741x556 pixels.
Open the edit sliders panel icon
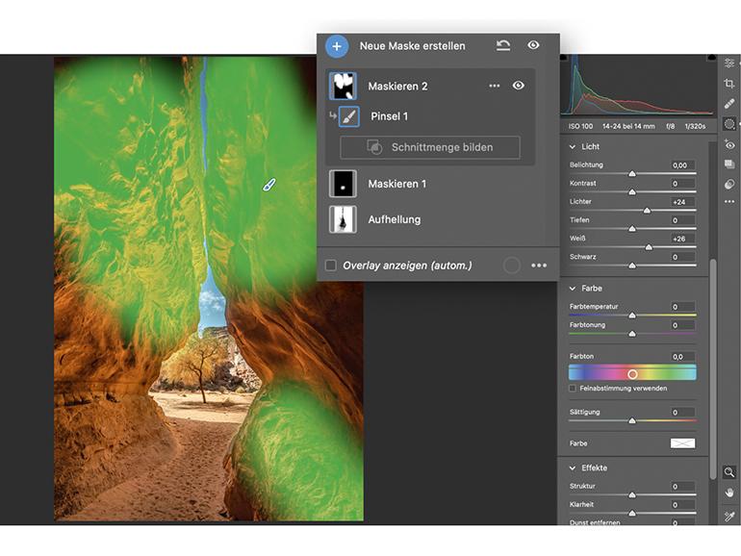pos(729,63)
